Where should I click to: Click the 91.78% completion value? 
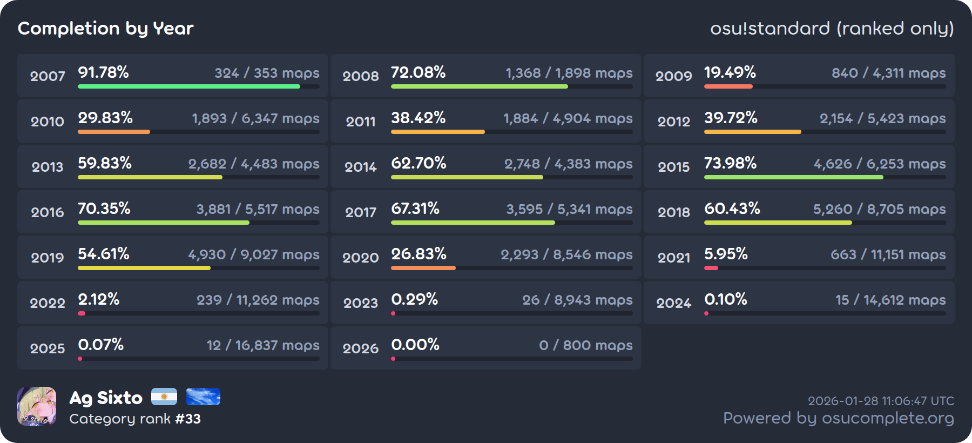tap(103, 72)
